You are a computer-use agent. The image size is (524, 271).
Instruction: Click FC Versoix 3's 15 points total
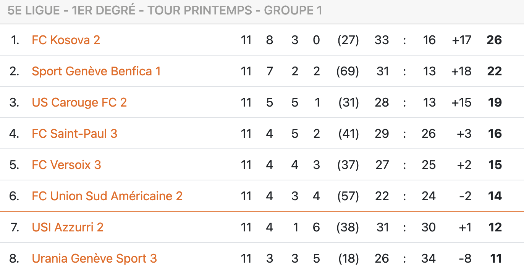coord(495,165)
